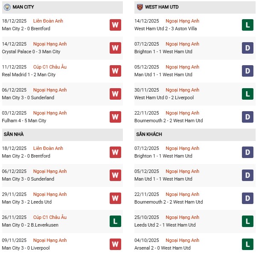This screenshot has width=256, height=253.
Task: Click L badge for West Ham vs Aston Villa
Action: (247, 25)
